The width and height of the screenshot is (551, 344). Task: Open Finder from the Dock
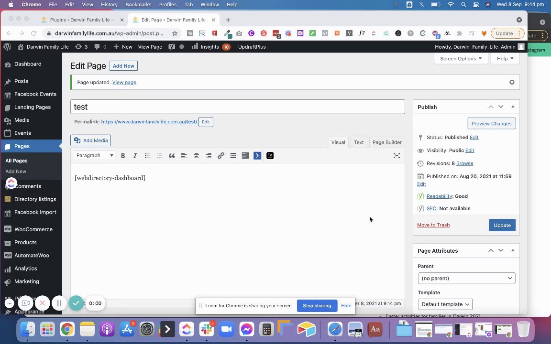tap(27, 329)
